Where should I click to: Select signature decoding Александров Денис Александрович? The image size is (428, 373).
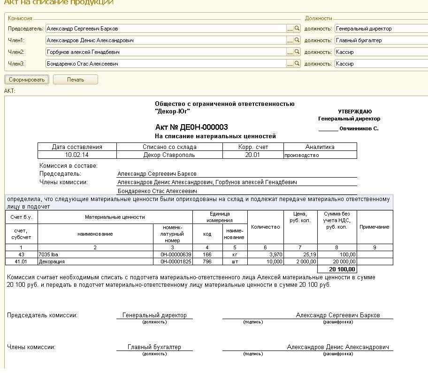click(x=338, y=347)
